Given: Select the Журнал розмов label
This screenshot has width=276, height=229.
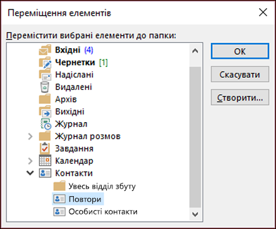Looking at the screenshot, I should point(88,136).
